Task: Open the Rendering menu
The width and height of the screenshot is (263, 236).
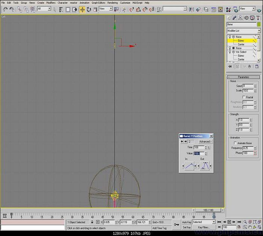Action: (x=113, y=3)
